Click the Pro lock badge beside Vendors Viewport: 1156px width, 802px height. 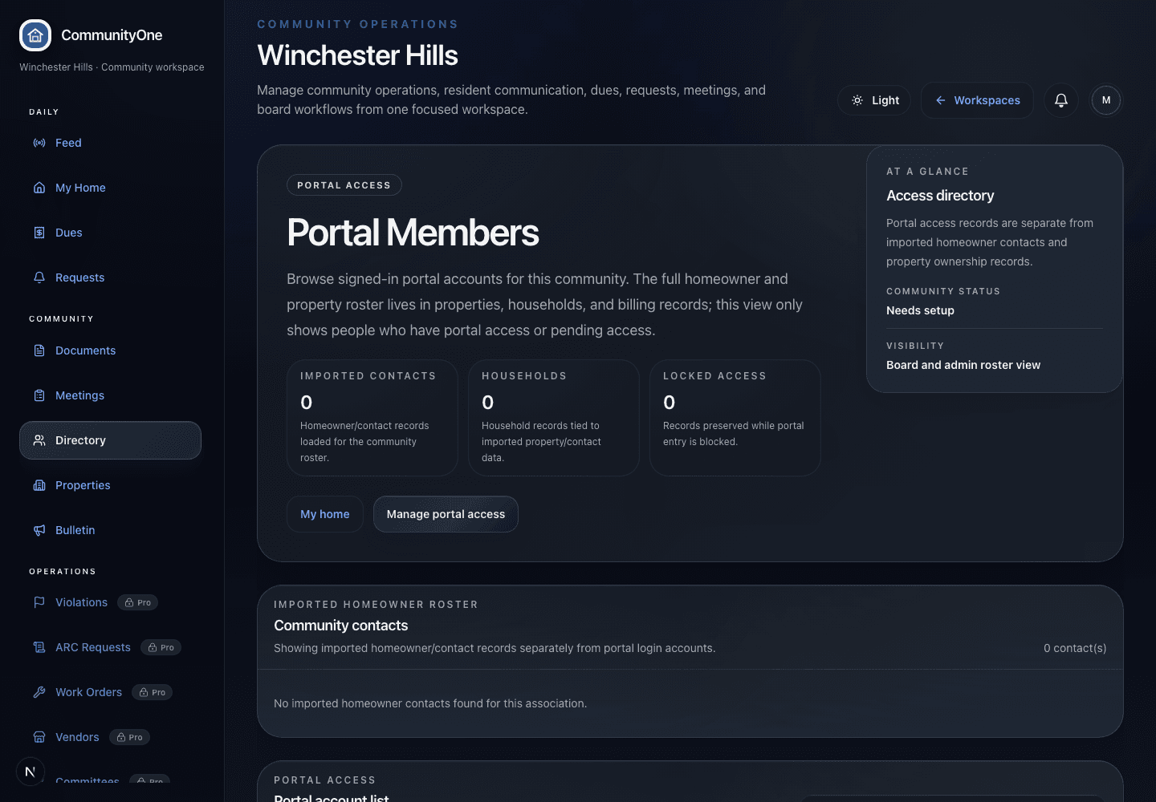tap(129, 737)
